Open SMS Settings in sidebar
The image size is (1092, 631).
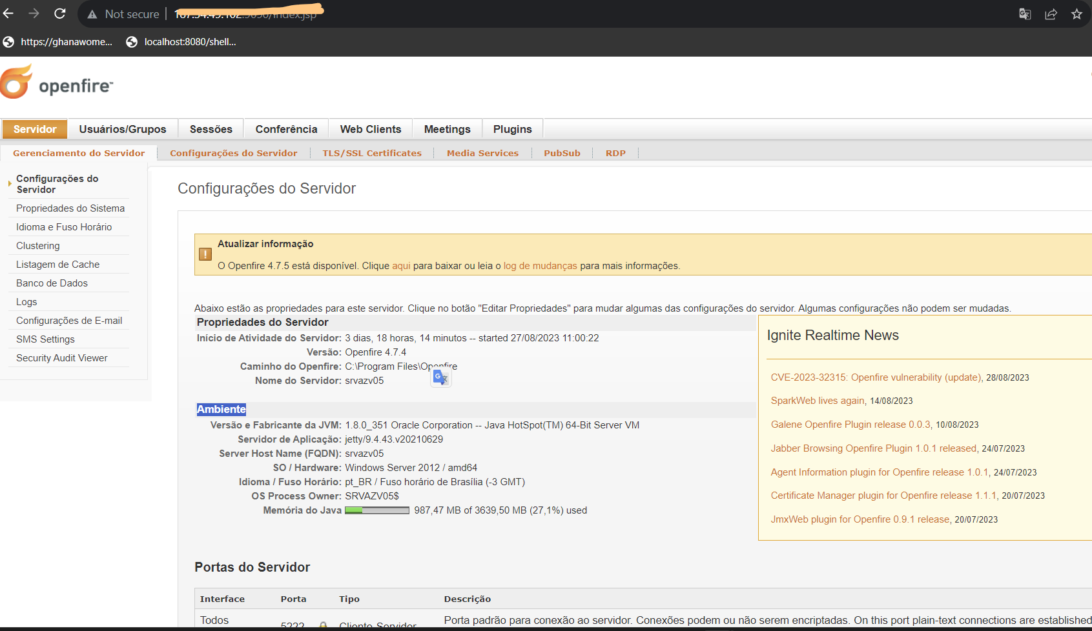(45, 339)
